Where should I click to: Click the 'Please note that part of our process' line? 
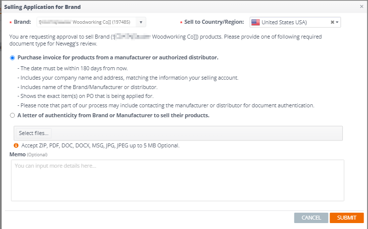click(166, 105)
